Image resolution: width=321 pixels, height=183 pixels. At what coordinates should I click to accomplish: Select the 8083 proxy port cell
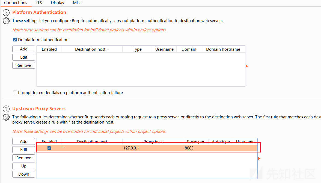[189, 148]
